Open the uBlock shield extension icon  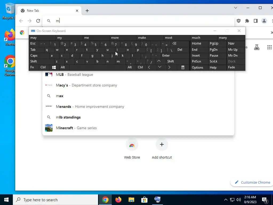[239, 21]
